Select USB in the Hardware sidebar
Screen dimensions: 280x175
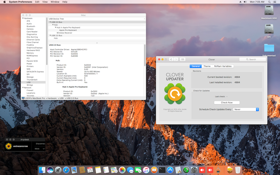click(29, 82)
